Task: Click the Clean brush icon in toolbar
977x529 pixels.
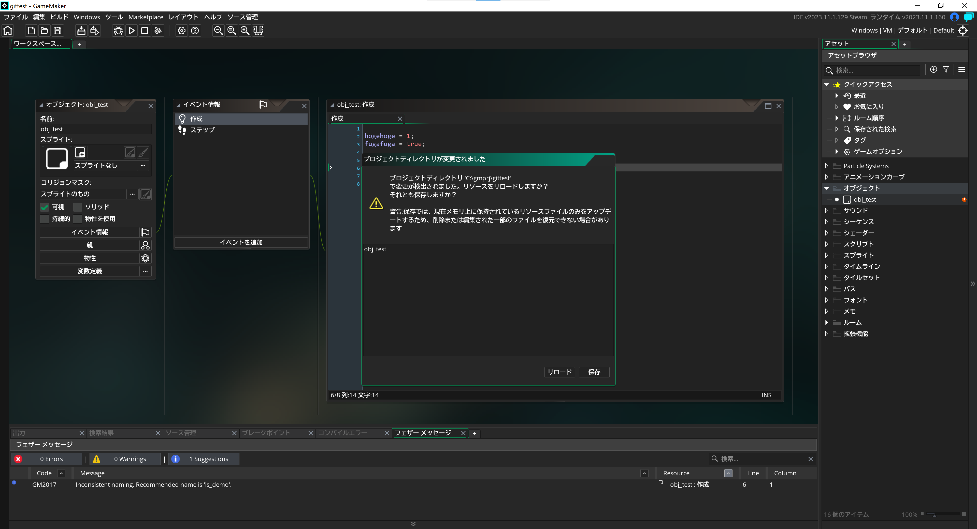Action: tap(158, 31)
